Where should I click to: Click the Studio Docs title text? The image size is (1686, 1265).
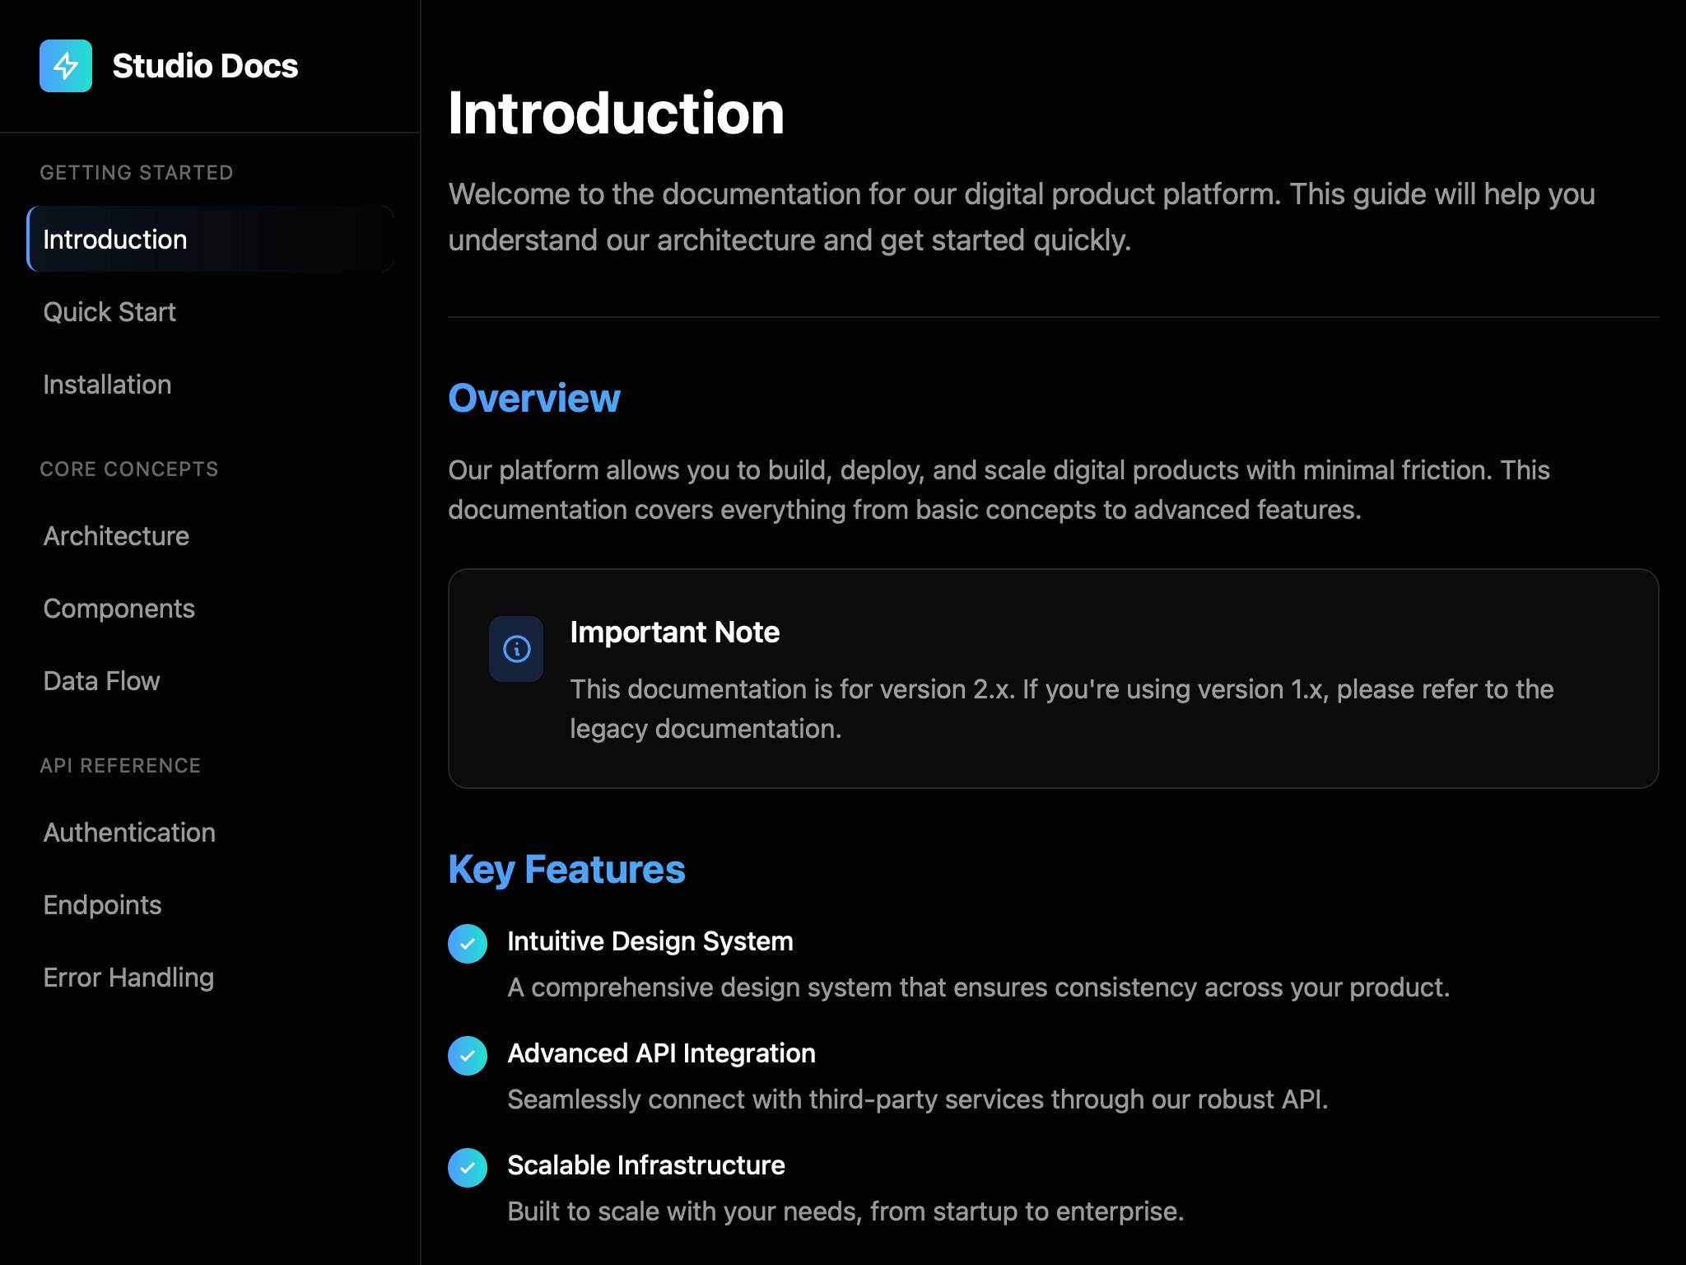click(206, 65)
